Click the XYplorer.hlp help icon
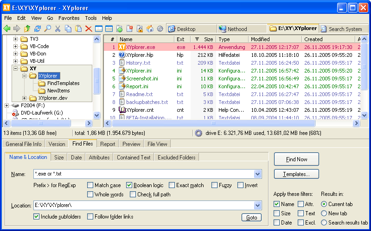This screenshot has width=371, height=231. pyautogui.click(x=122, y=55)
